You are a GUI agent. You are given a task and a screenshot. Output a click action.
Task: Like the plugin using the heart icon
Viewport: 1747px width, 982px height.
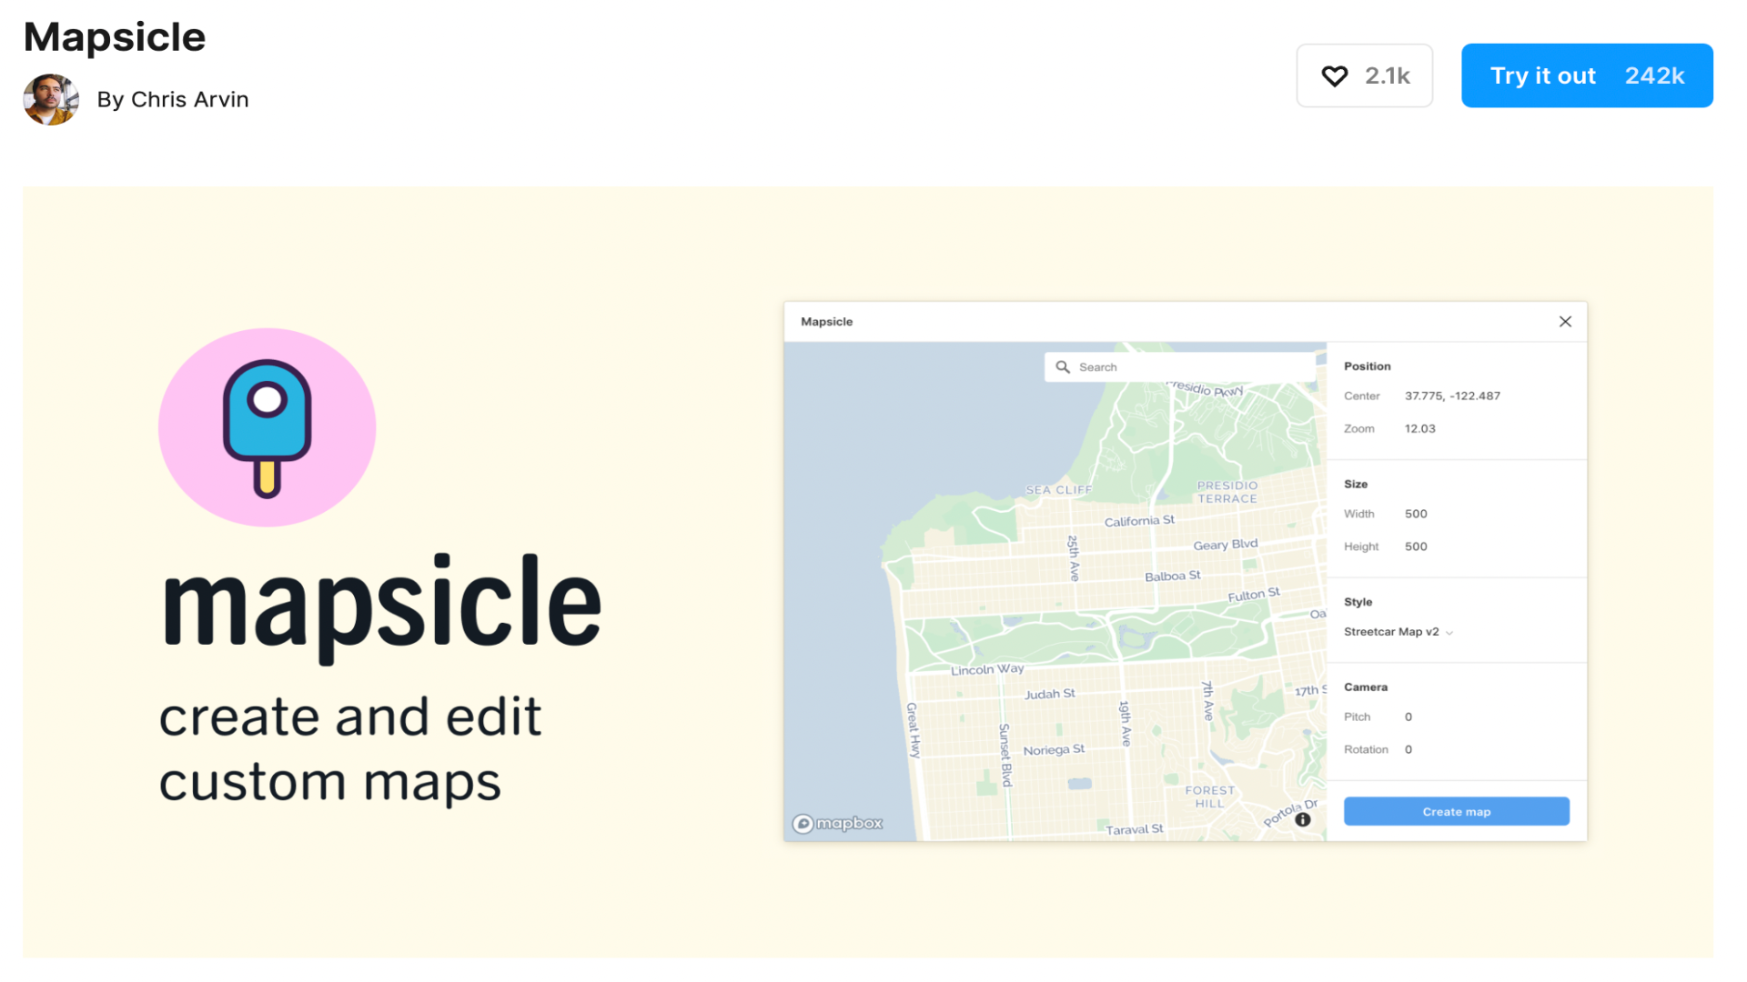point(1336,75)
